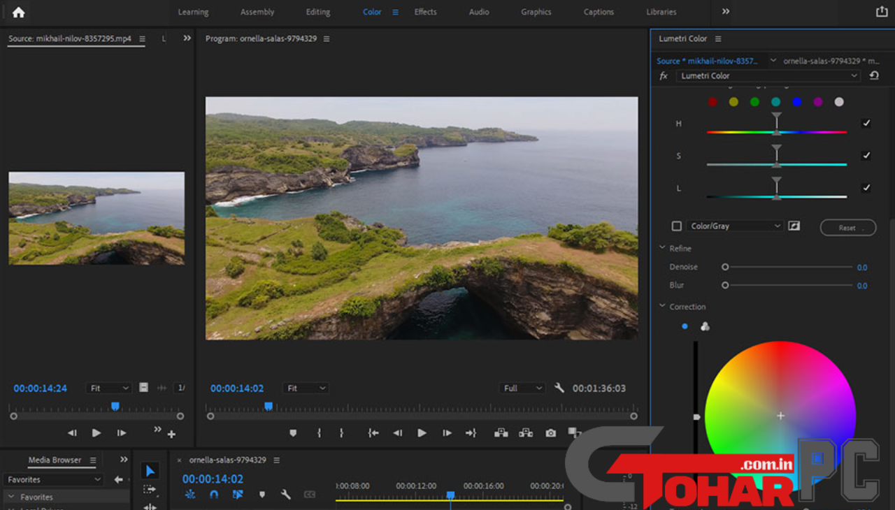
Task: Navigate back in the Media Browser
Action: pyautogui.click(x=118, y=479)
